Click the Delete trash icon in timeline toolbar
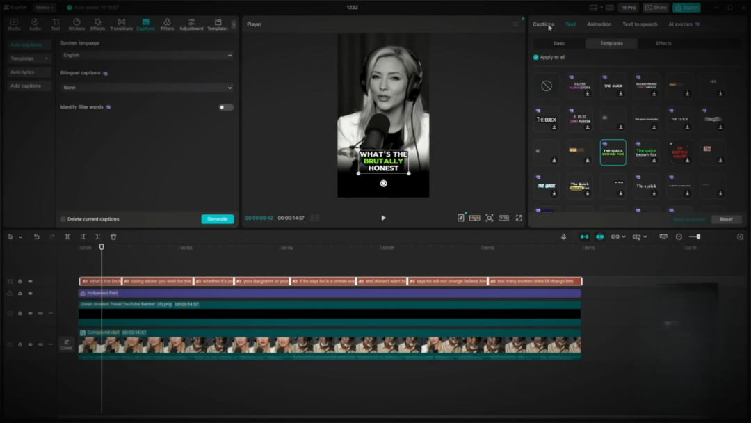Viewport: 751px width, 423px height. pyautogui.click(x=113, y=237)
